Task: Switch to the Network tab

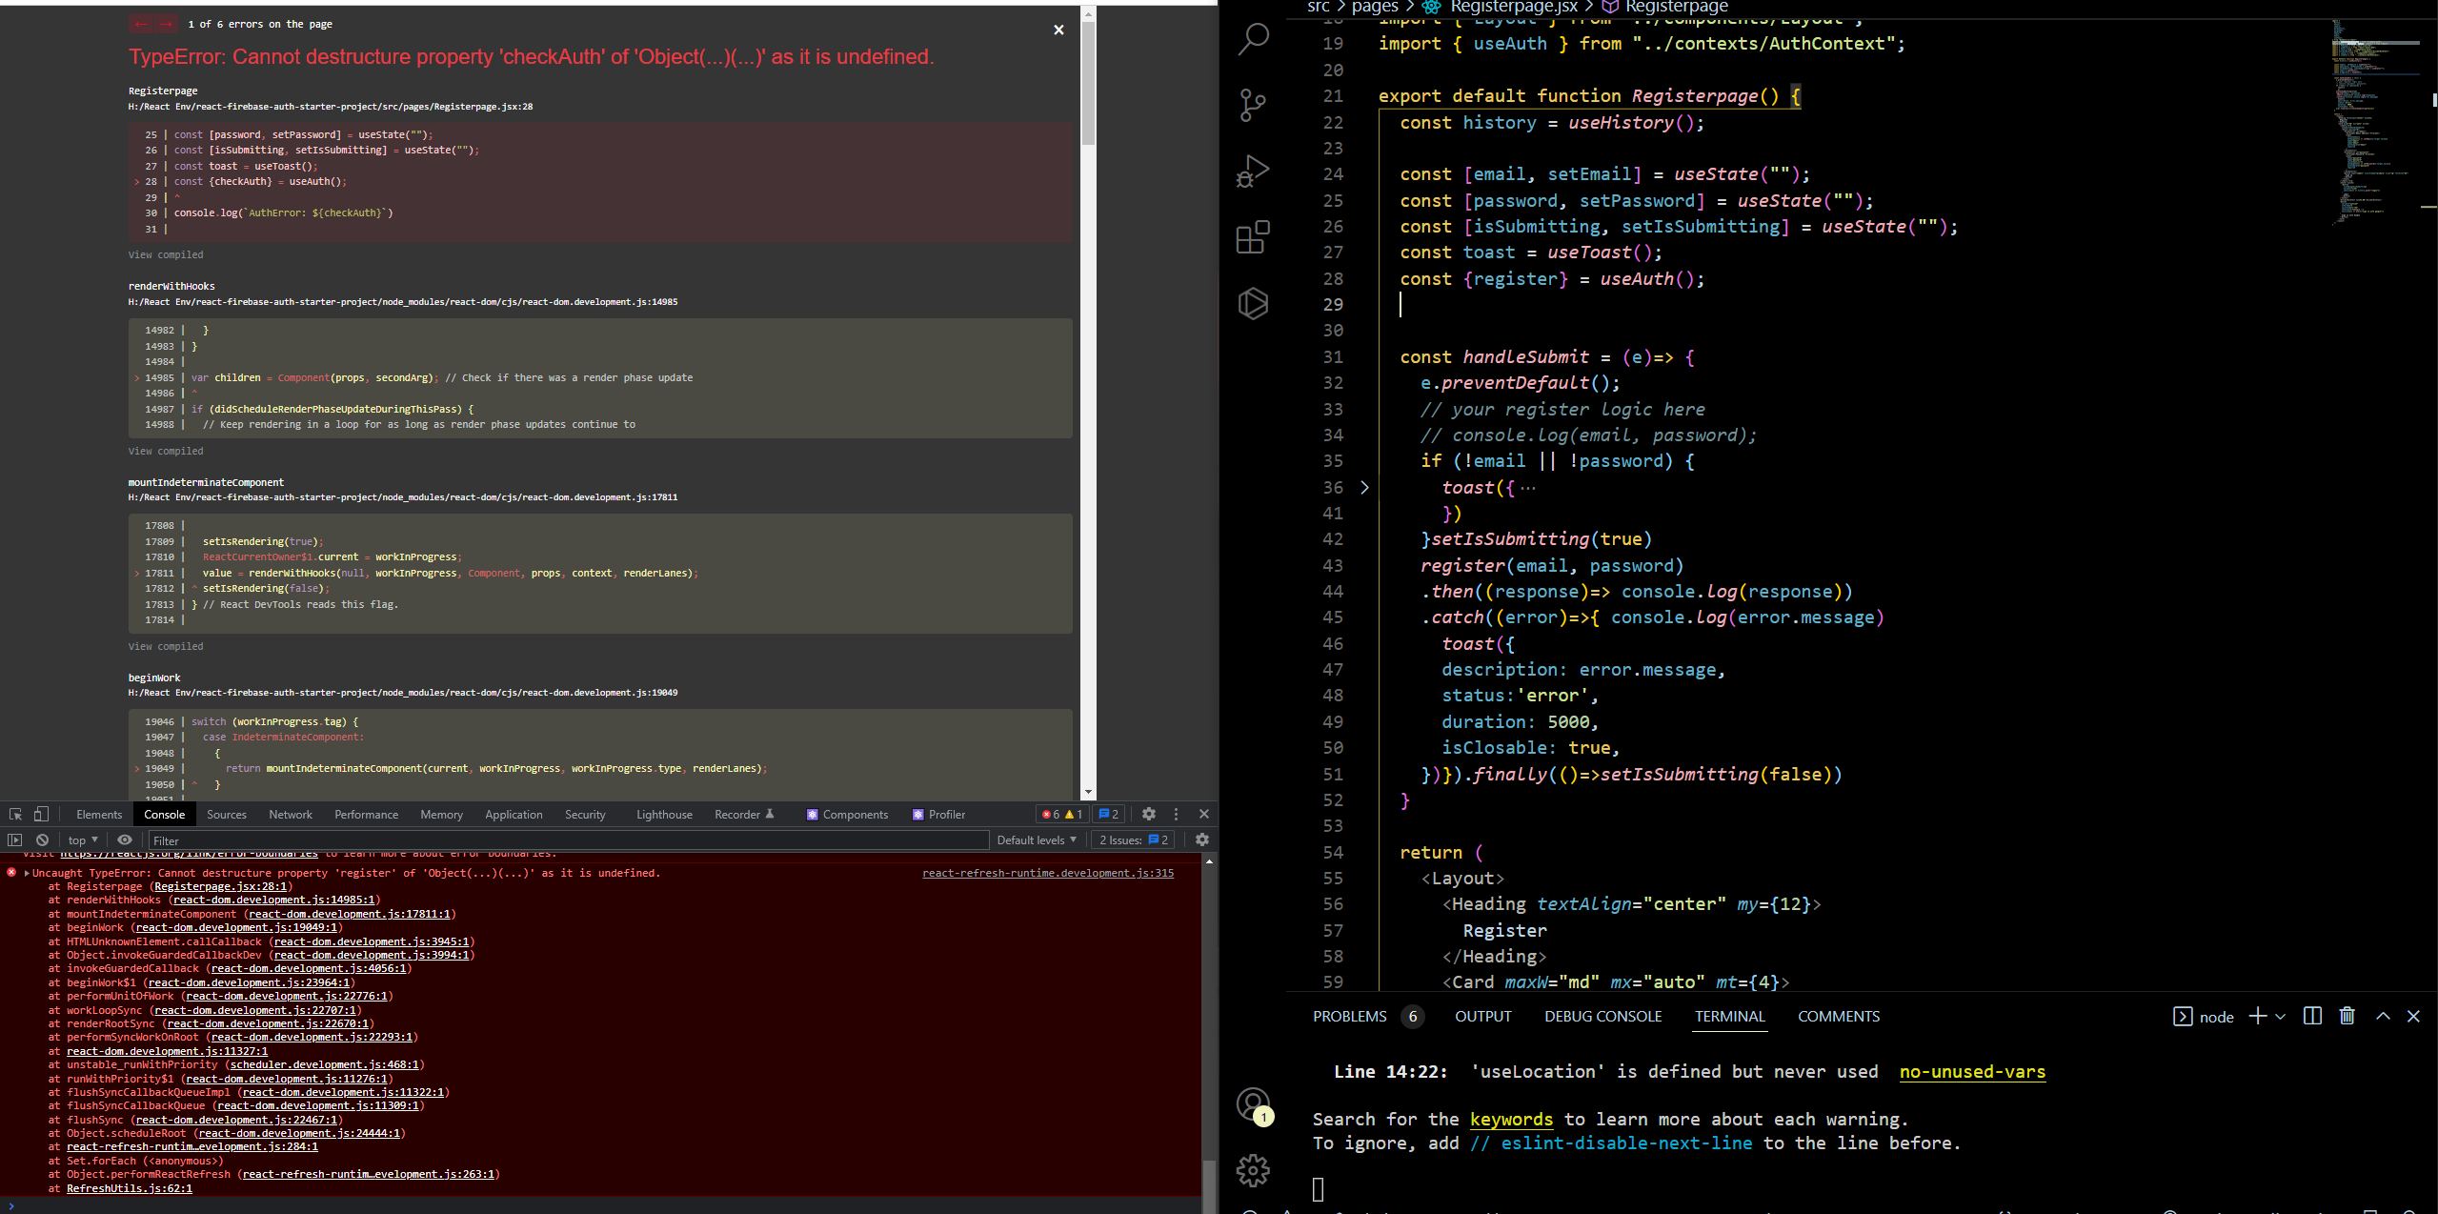Action: (x=291, y=814)
